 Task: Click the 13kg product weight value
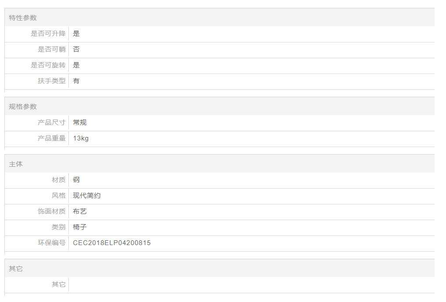tap(81, 138)
